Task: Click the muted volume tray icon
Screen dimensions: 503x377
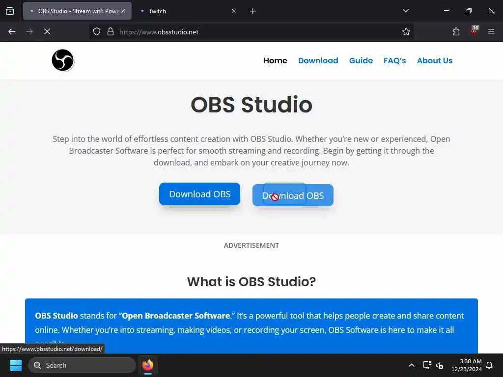Action: 440,365
